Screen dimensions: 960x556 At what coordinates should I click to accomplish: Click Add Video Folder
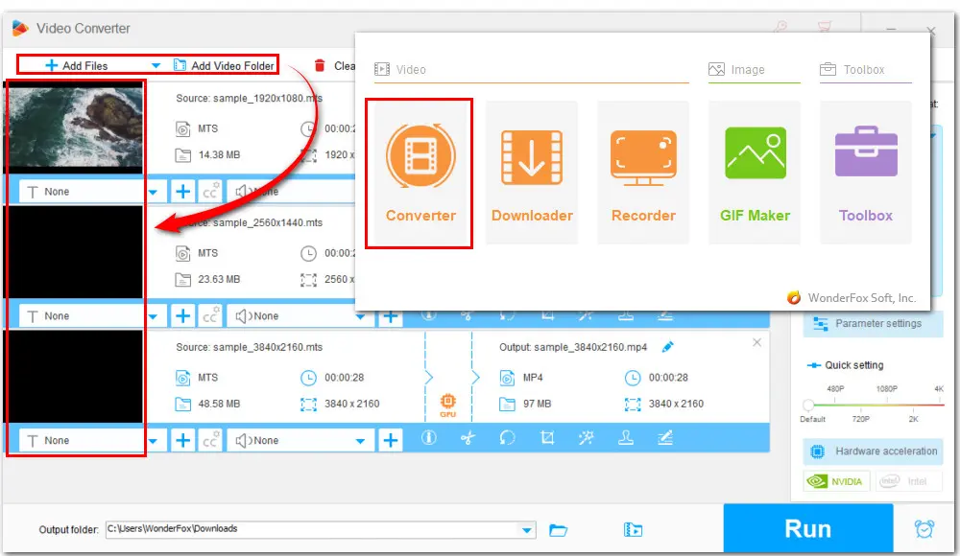[224, 65]
